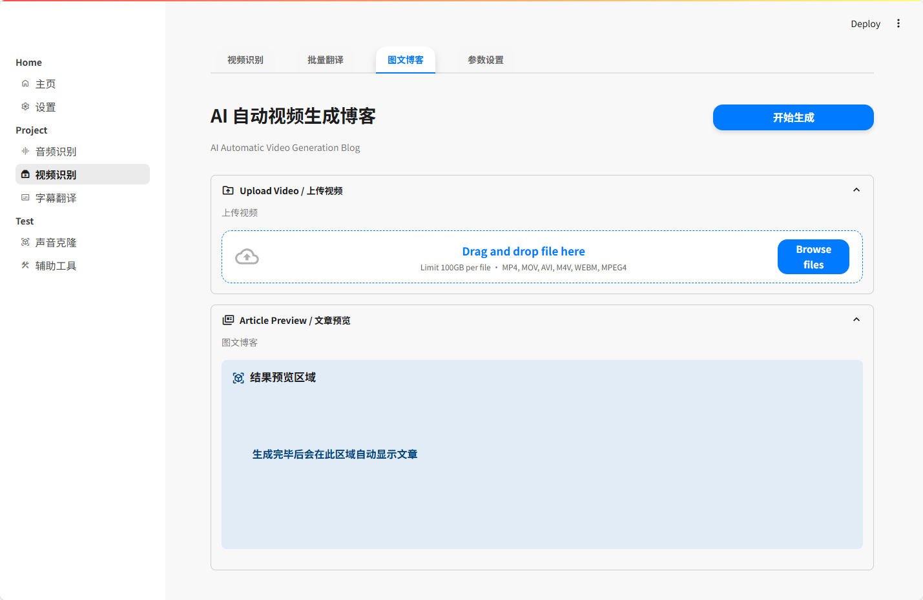The image size is (923, 600).
Task: Select the 图文博客 tab
Action: pos(406,60)
